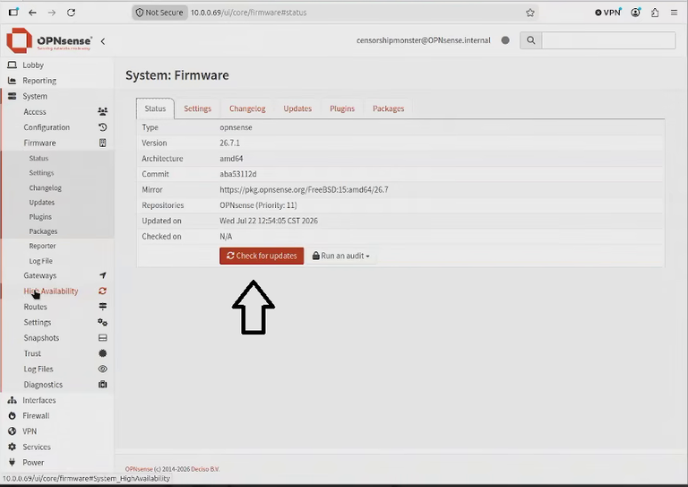Reload the page with the refresh icon

coord(71,13)
